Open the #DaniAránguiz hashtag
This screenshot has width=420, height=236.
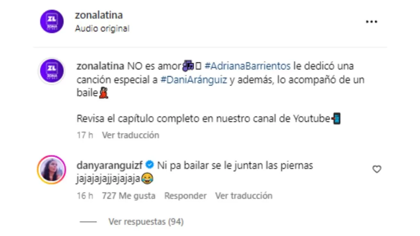point(194,80)
